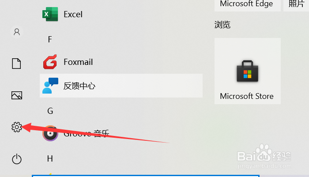Viewport: 309px width, 177px height.
Task: Launch Excel from its green icon
Action: coord(50,14)
